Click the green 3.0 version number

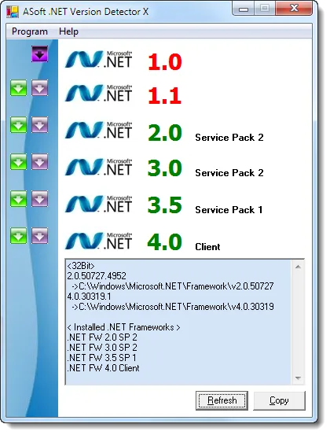[165, 168]
